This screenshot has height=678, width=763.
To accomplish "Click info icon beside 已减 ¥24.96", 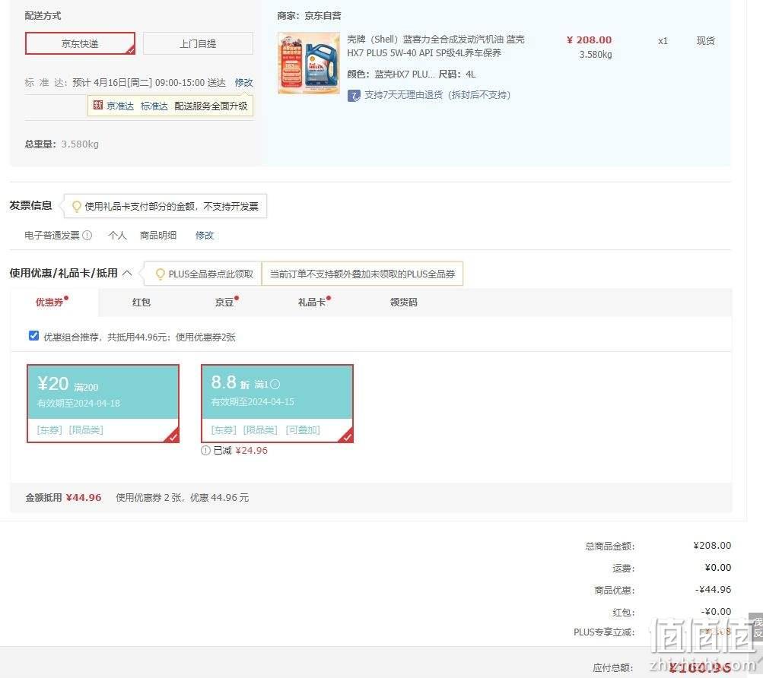I will [206, 451].
